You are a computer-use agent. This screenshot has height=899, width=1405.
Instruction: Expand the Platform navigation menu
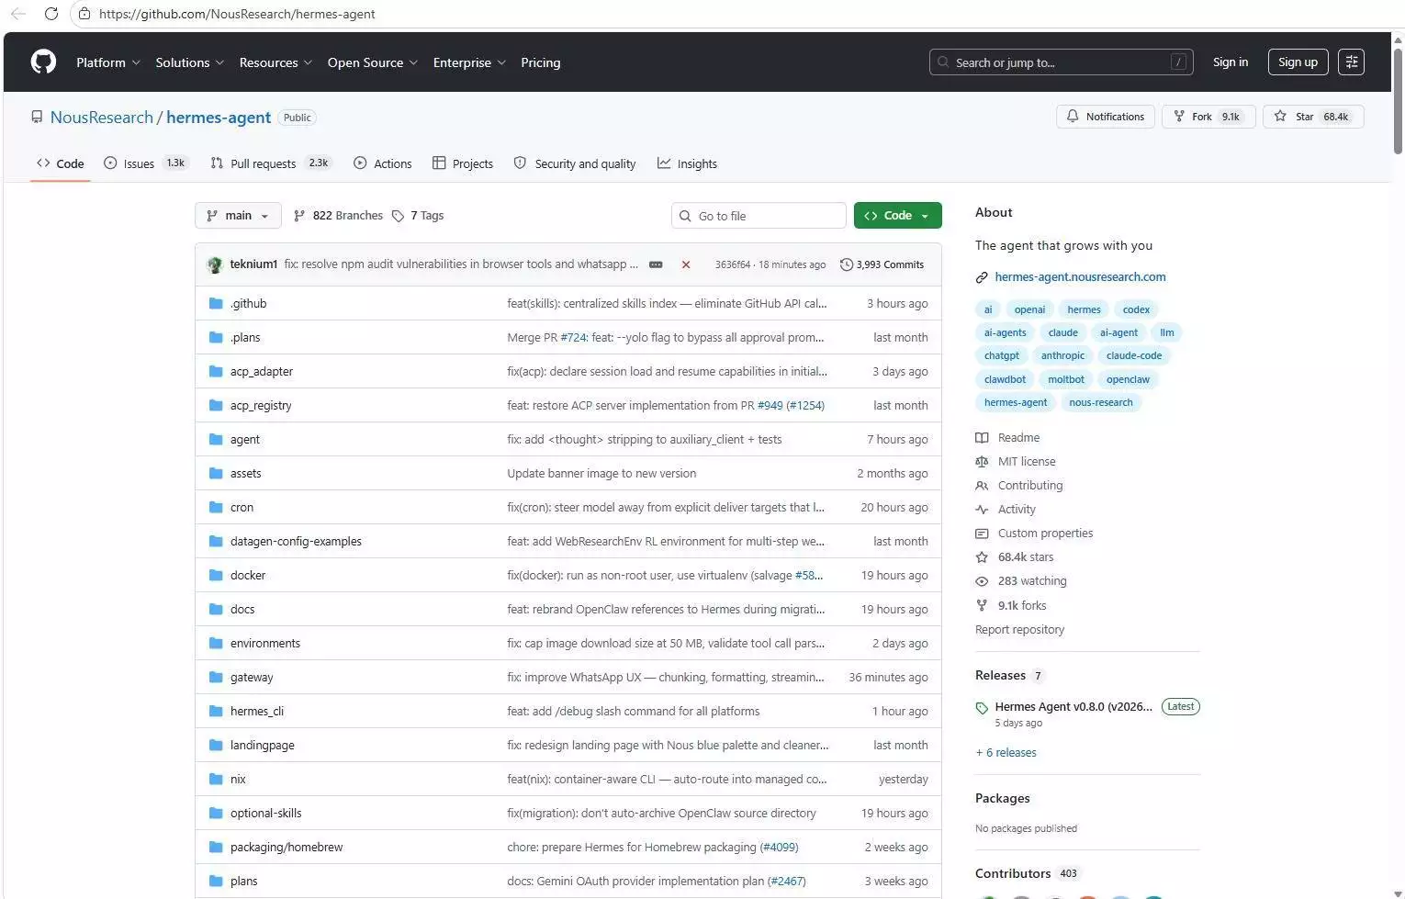click(107, 62)
